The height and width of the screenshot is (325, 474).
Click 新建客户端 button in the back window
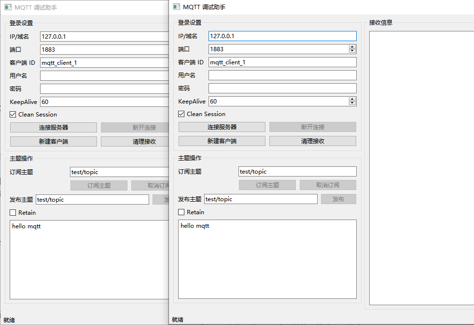click(54, 141)
